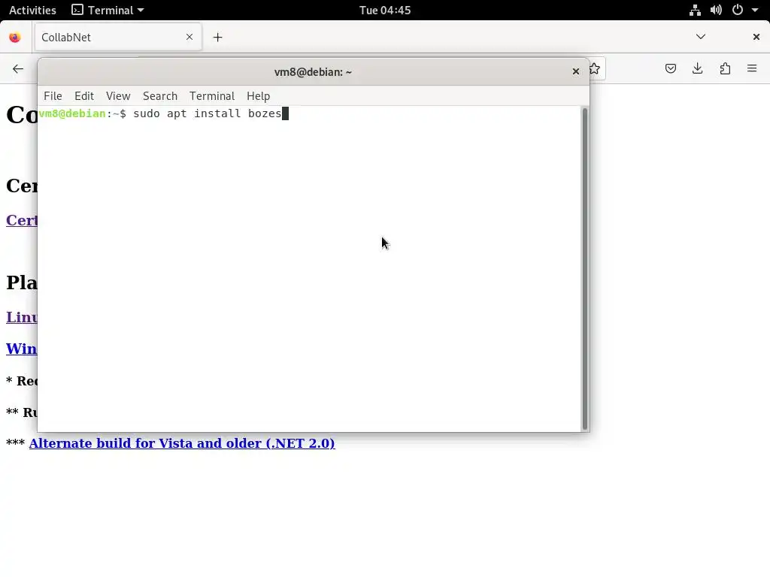Open the list all tabs chevron
The height and width of the screenshot is (577, 770).
(700, 37)
